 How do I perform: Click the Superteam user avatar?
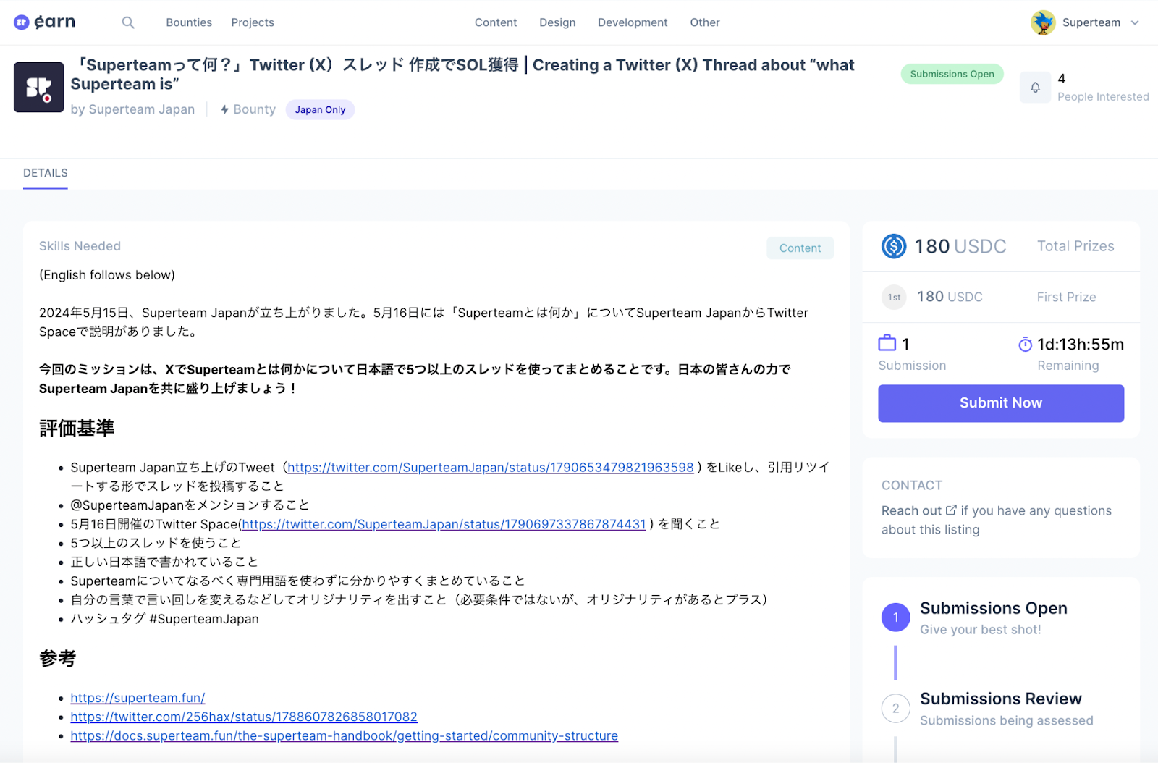point(1043,22)
